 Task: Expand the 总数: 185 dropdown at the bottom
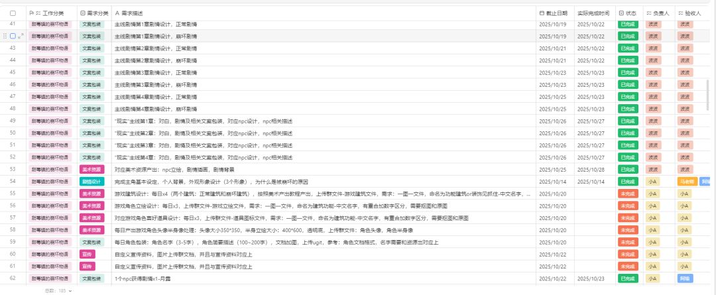pyautogui.click(x=58, y=290)
